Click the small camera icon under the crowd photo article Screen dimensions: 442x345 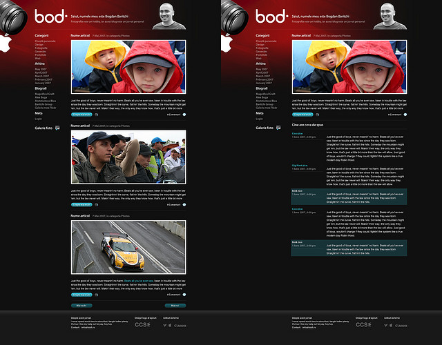[96, 205]
